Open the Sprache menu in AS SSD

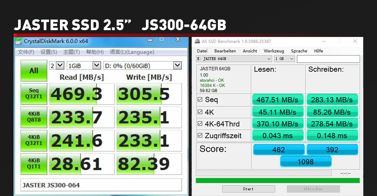pyautogui.click(x=299, y=51)
